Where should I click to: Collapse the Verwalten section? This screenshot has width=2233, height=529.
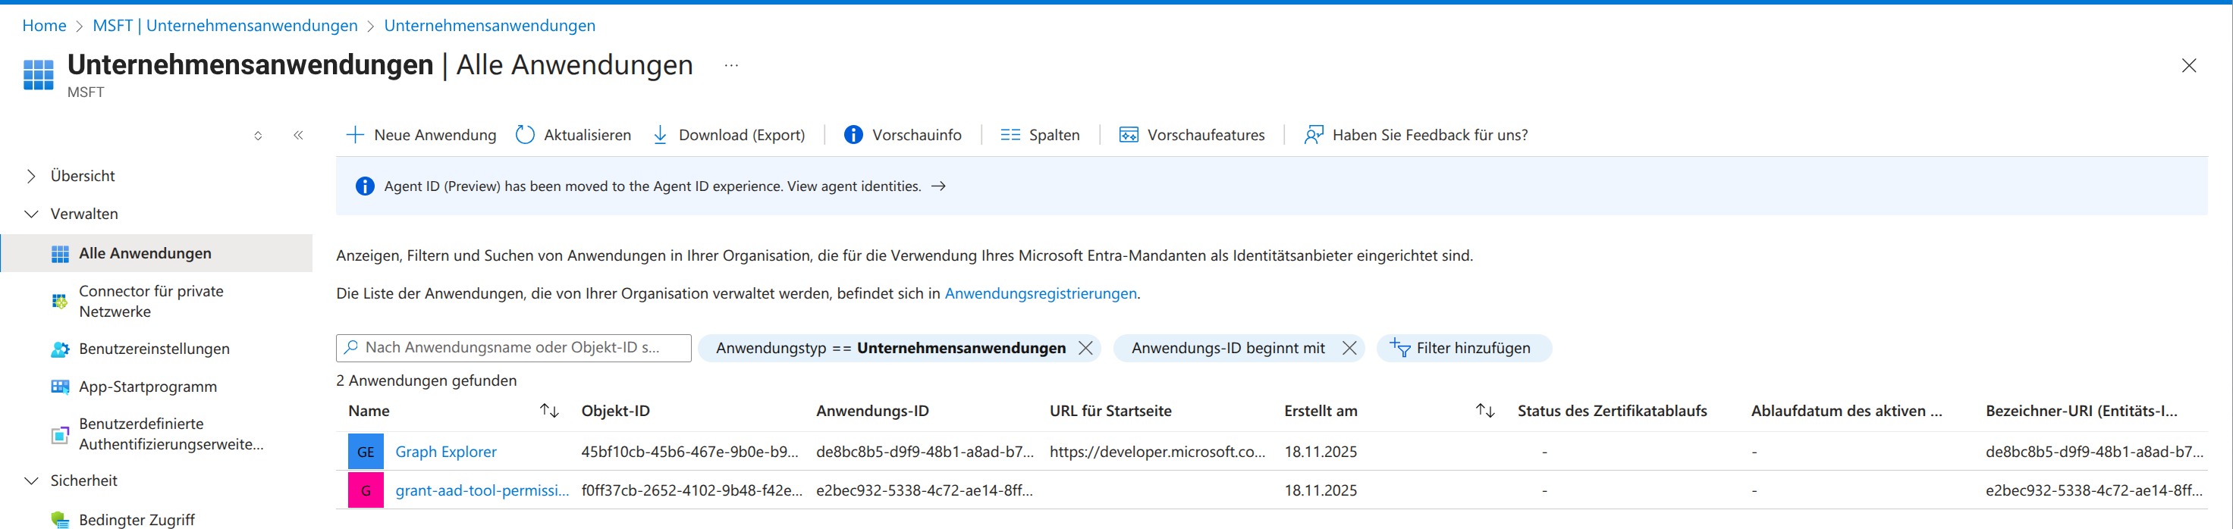(31, 214)
